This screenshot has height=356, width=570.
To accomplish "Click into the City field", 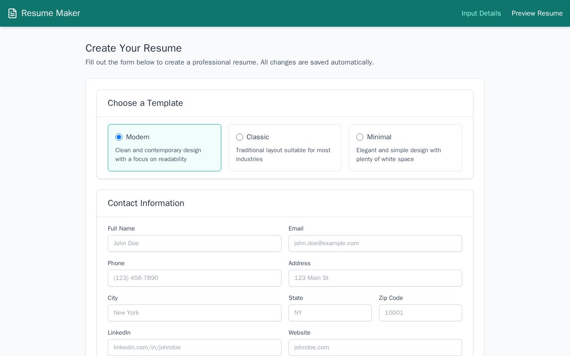I will (195, 313).
